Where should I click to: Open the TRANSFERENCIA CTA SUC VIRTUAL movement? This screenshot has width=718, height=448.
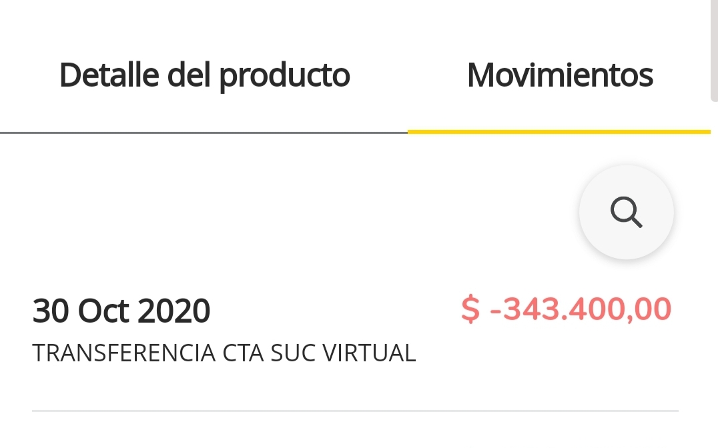(x=224, y=353)
